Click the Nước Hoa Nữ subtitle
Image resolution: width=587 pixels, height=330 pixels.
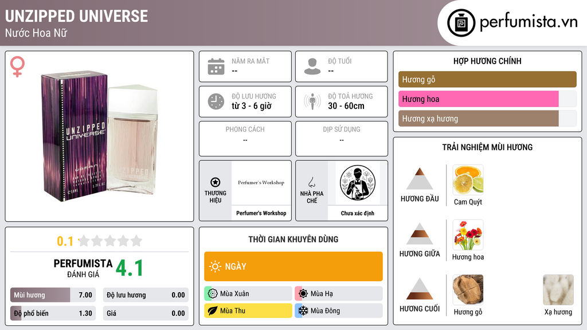tap(36, 33)
